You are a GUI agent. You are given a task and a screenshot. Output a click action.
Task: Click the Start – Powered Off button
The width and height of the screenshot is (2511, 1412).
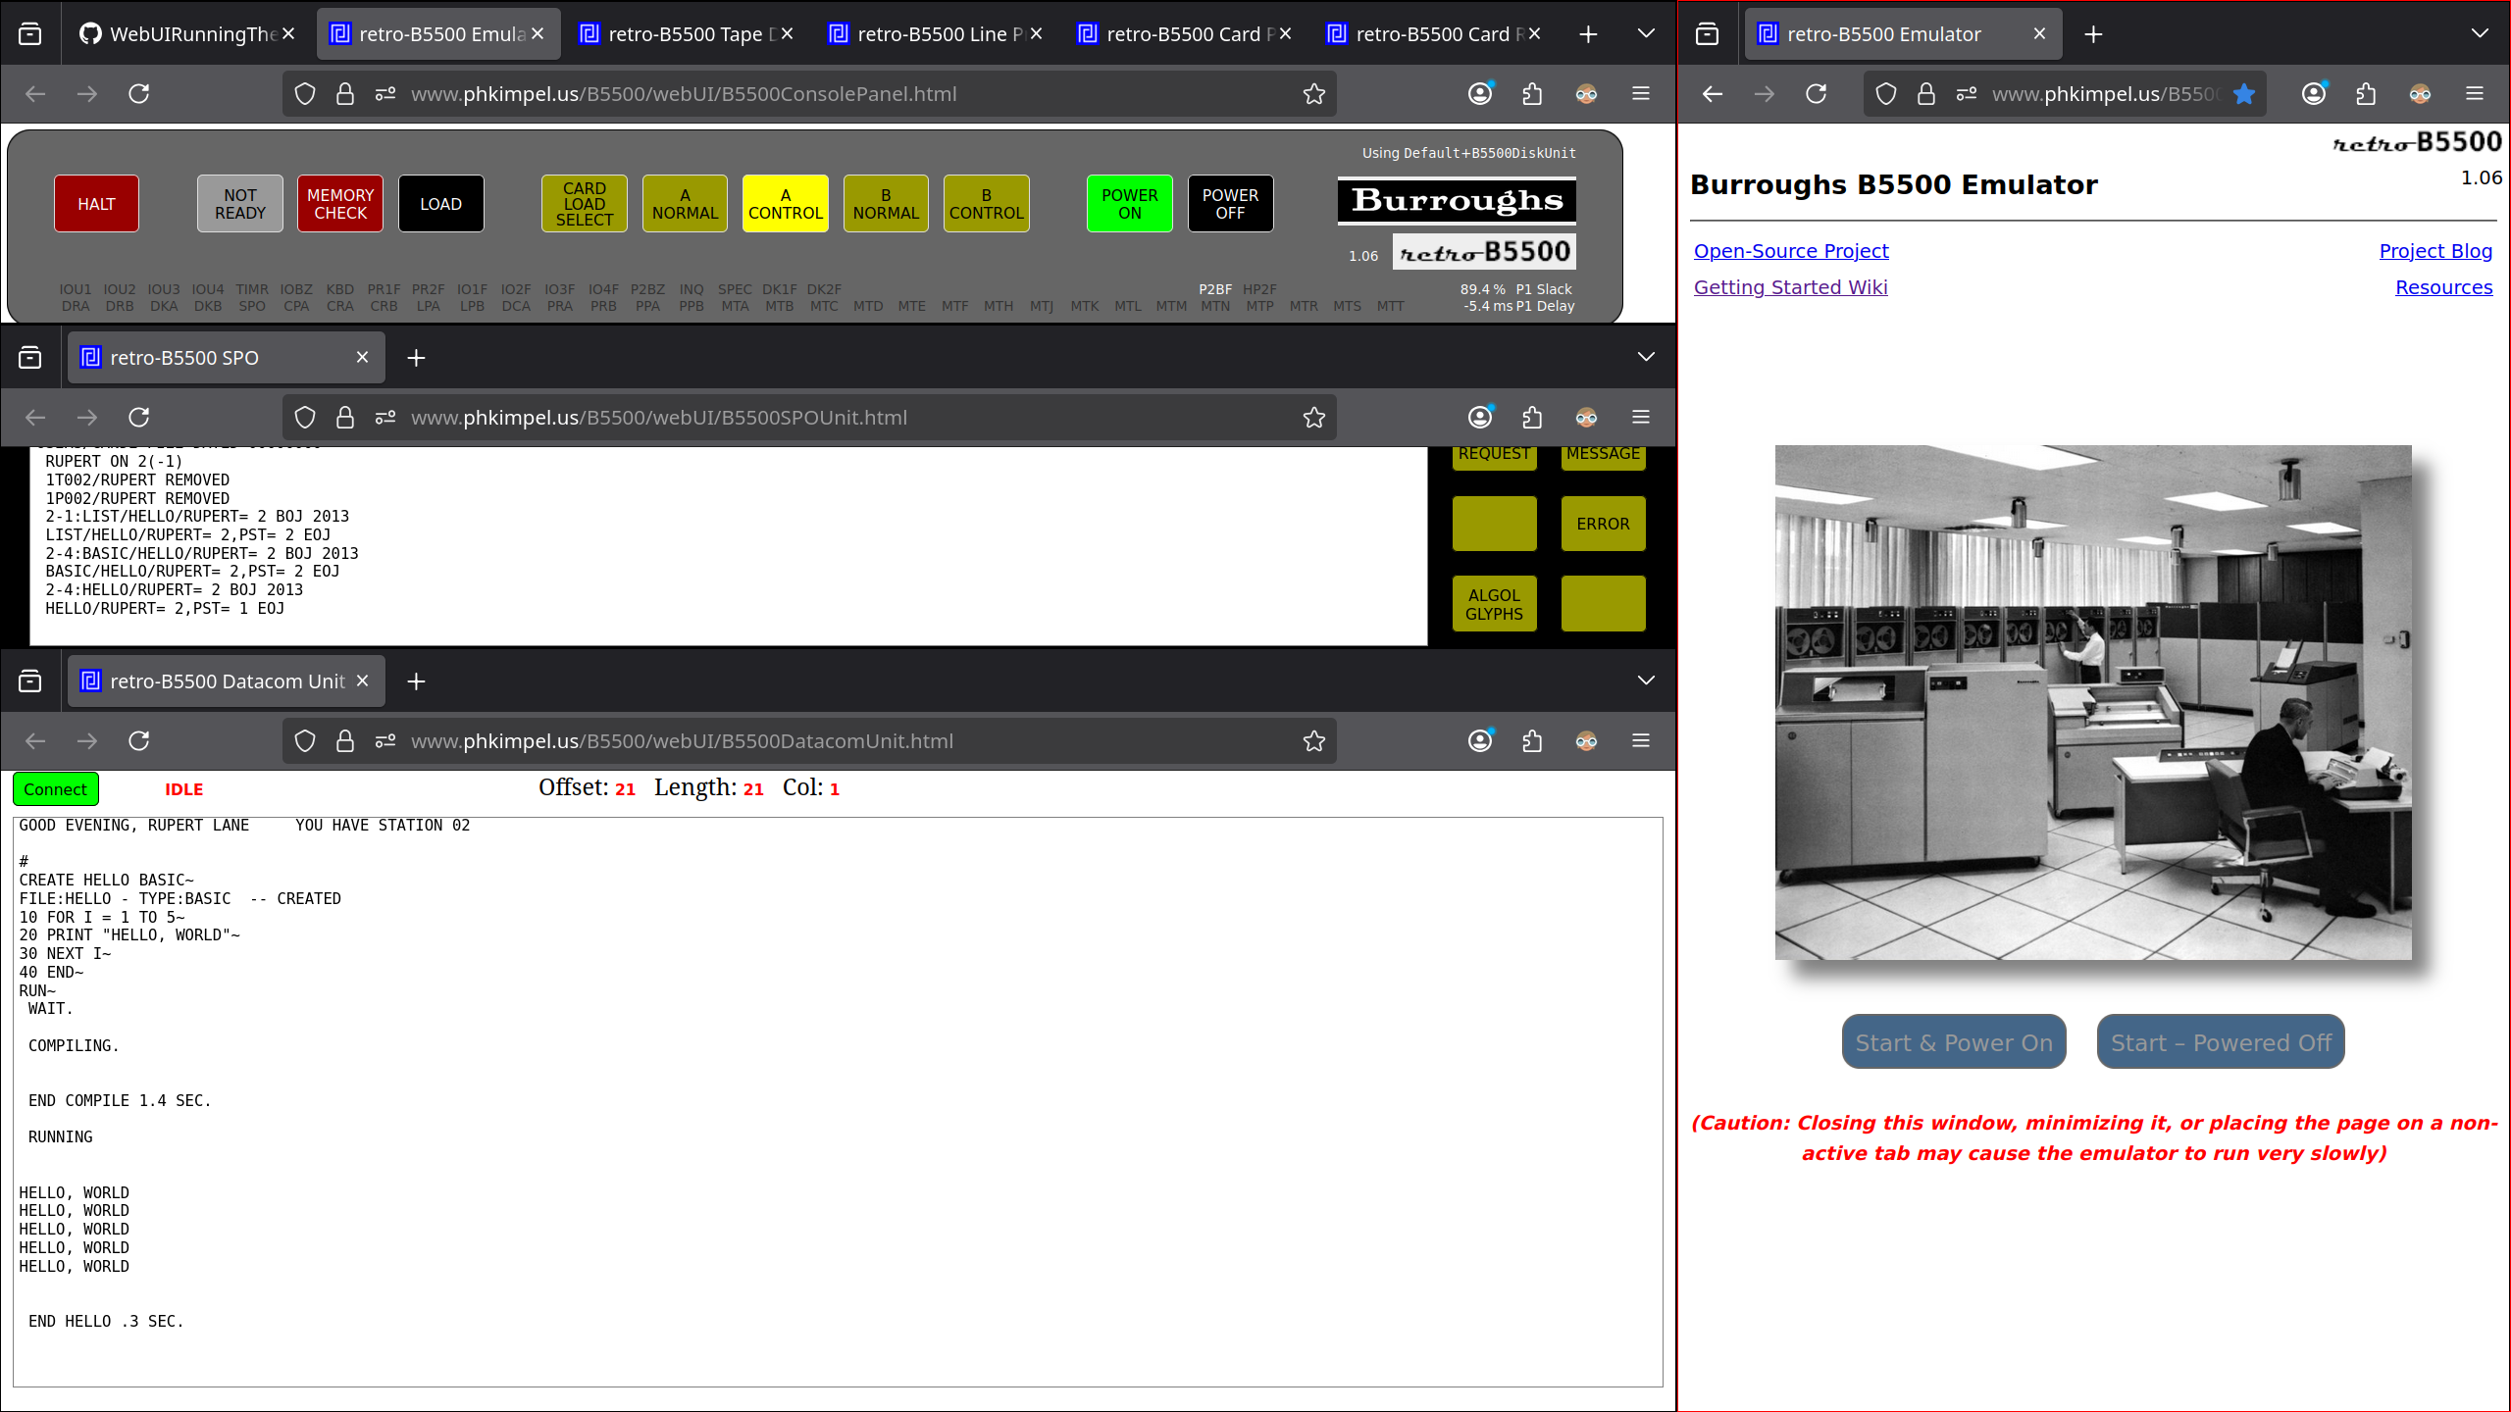coord(2221,1042)
